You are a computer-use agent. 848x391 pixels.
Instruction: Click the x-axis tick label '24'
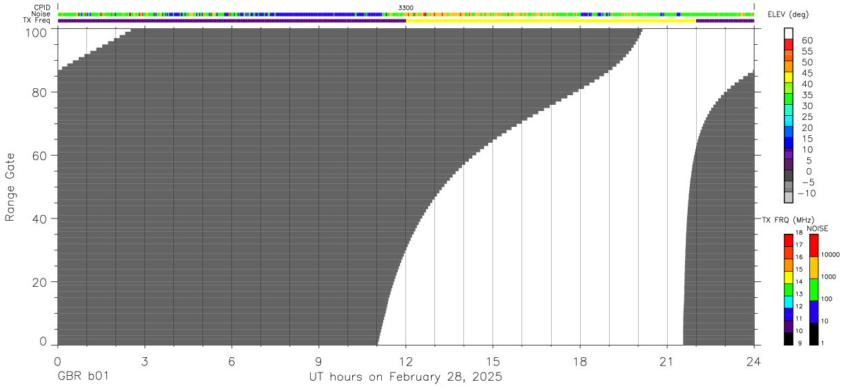[x=753, y=361]
